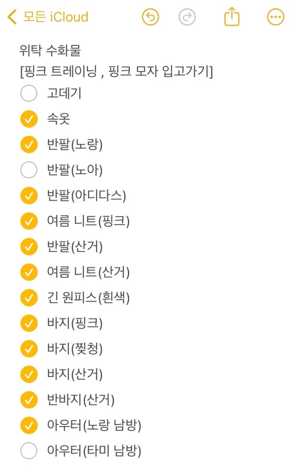Tap the 반바지(산거) item text
The width and height of the screenshot is (299, 468).
click(x=81, y=400)
